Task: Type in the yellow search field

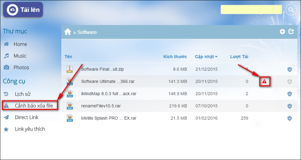Action: click(x=251, y=9)
